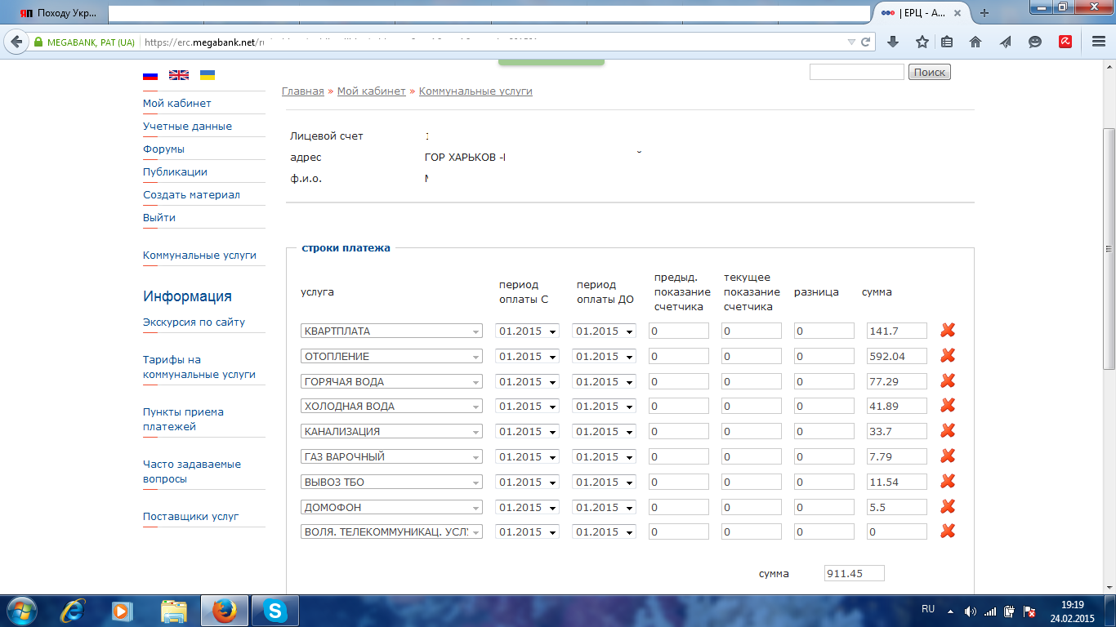1116x627 pixels.
Task: Open Коммунальные услуги sidebar link
Action: pyautogui.click(x=199, y=256)
